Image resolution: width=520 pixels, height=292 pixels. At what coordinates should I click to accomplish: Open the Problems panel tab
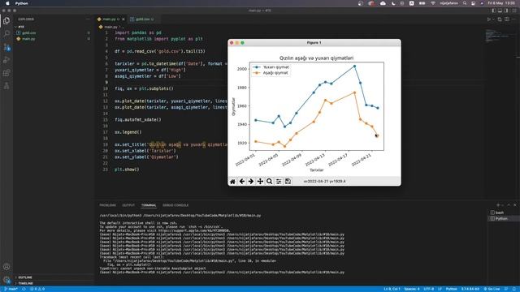tap(108, 205)
